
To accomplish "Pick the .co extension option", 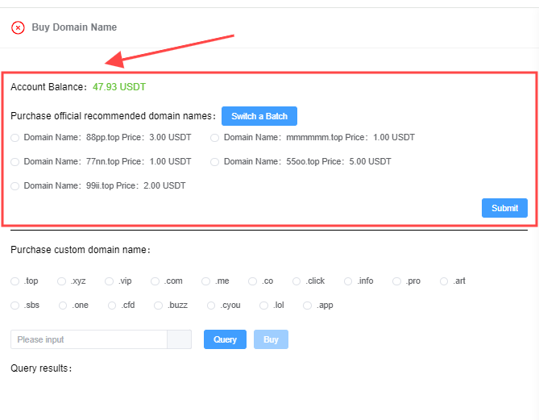I will pos(253,281).
